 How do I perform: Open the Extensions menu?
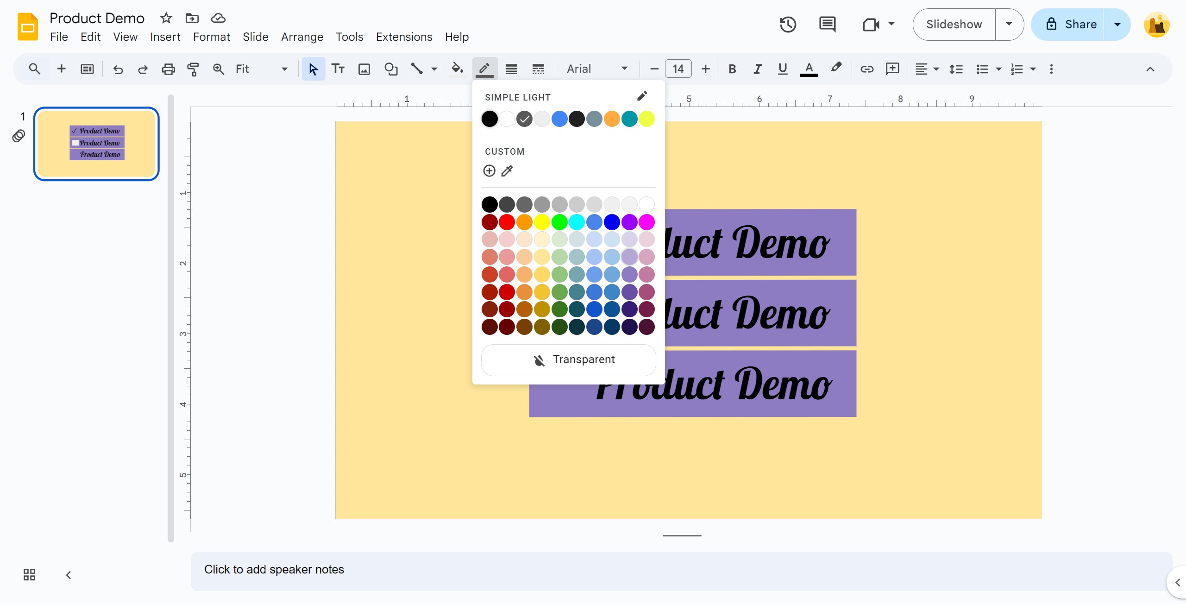click(x=404, y=37)
